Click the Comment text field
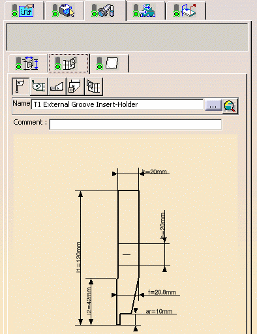 136,125
